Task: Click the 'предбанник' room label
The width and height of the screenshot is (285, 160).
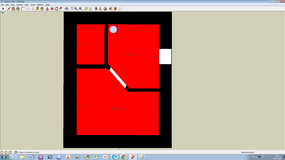Action: (x=115, y=109)
